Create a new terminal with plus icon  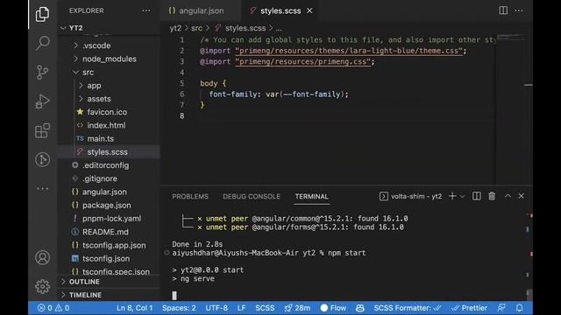pos(452,196)
